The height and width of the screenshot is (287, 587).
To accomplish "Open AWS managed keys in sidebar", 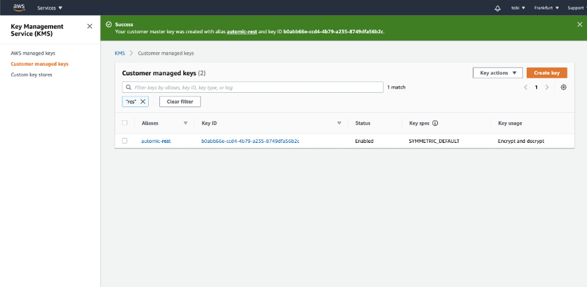I will pos(33,53).
